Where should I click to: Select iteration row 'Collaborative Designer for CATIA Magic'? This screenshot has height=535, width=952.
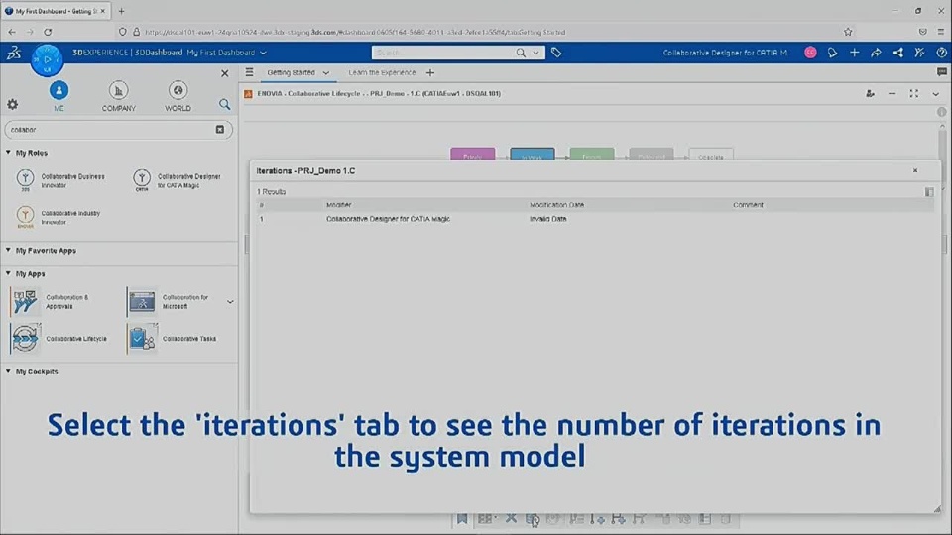(595, 219)
